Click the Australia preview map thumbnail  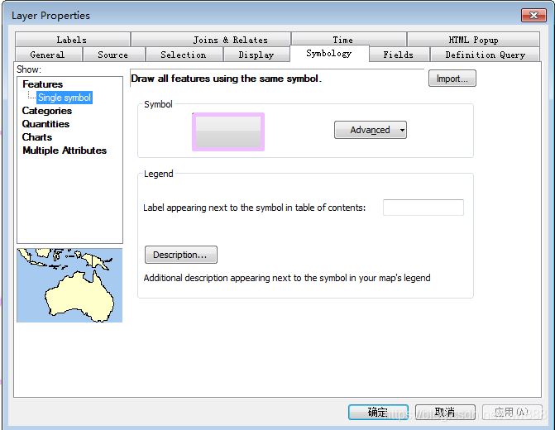[69, 285]
